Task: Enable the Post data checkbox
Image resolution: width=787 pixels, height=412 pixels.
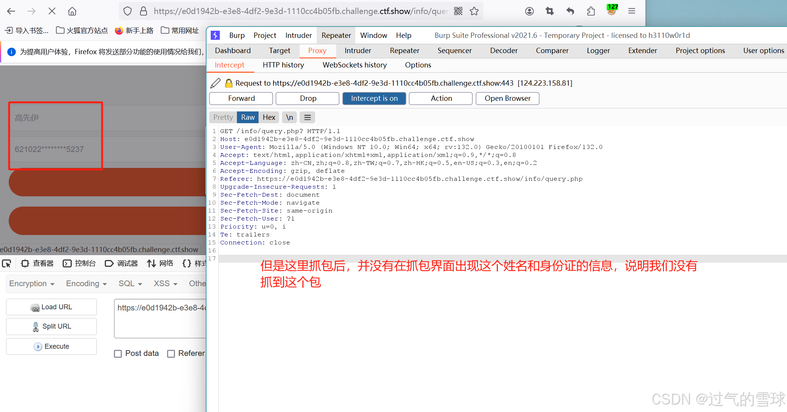Action: click(x=118, y=354)
